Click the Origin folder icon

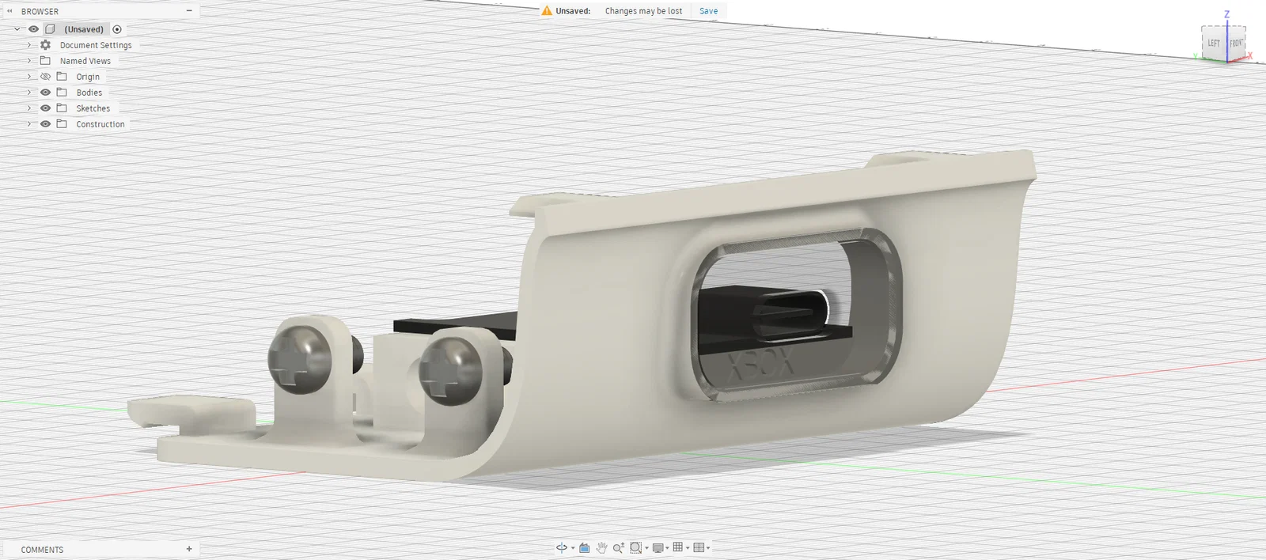coord(62,77)
